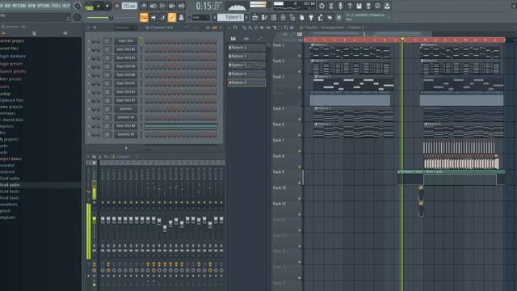Open the piano roll view icon
The height and width of the screenshot is (291, 517).
pyautogui.click(x=264, y=17)
